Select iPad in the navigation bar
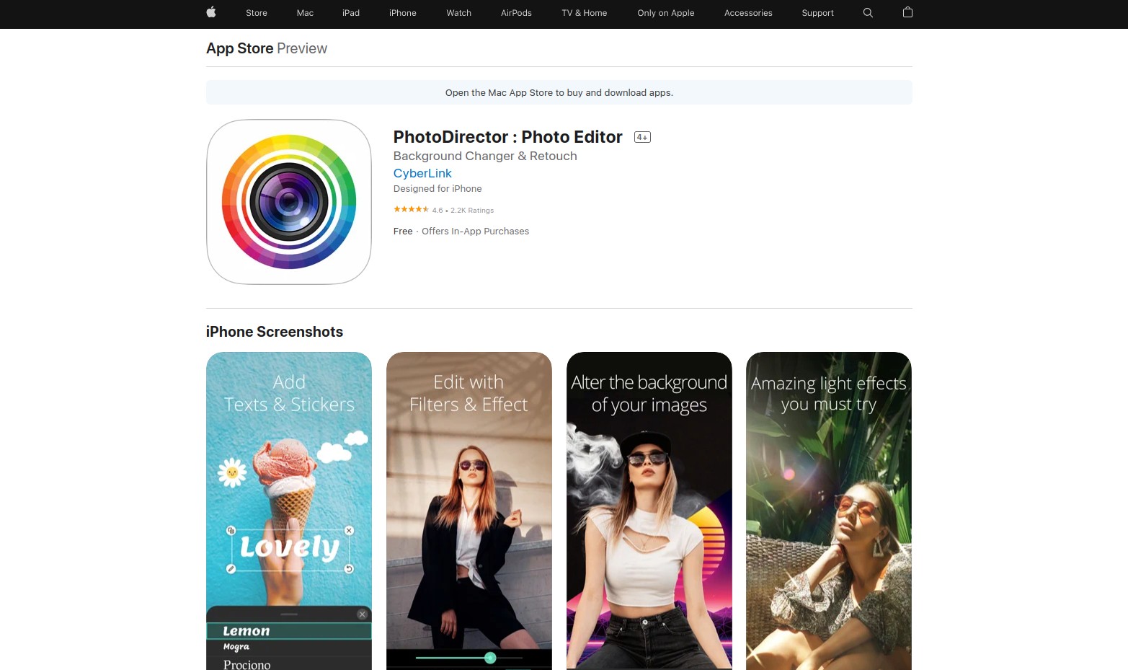Image resolution: width=1128 pixels, height=670 pixels. click(351, 13)
